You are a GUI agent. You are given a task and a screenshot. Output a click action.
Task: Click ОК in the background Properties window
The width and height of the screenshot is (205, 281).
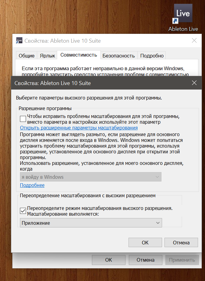[x=109, y=260]
